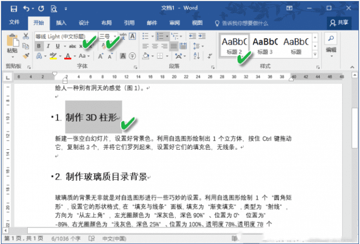Decrease paragraph indent

[x=193, y=36]
